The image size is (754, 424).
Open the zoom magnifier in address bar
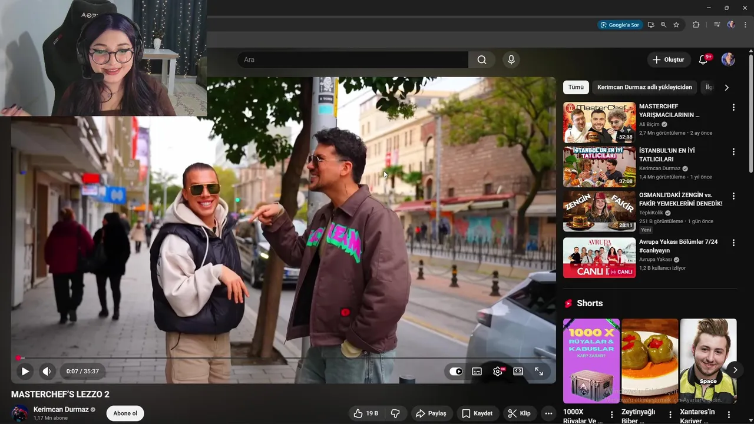coord(663,25)
